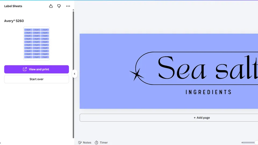
Task: Select the Sea salt text on canvas
Action: (x=208, y=68)
